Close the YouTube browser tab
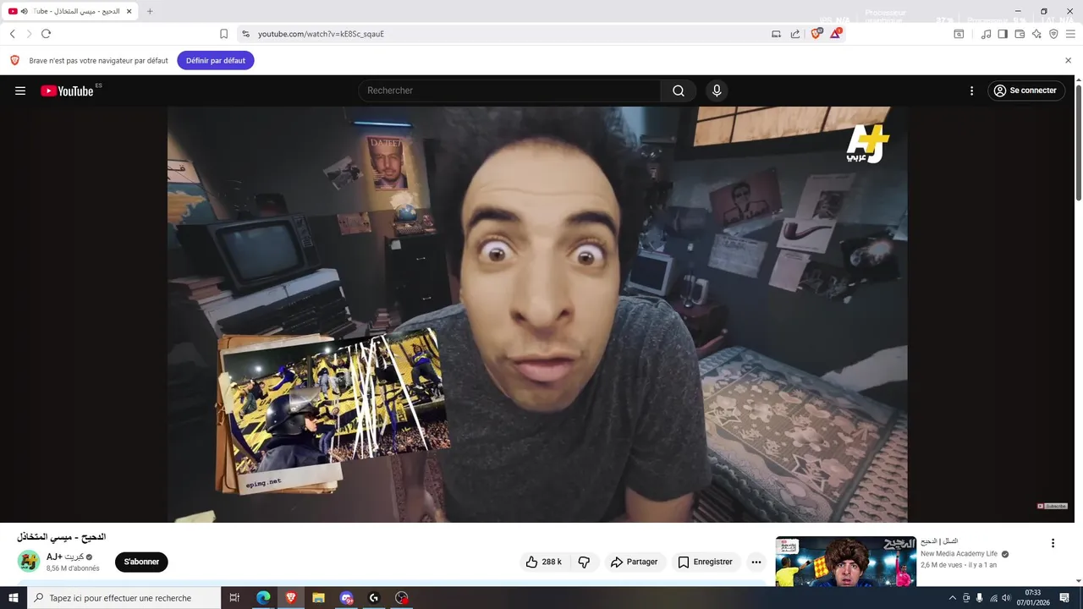This screenshot has height=609, width=1083. click(129, 11)
